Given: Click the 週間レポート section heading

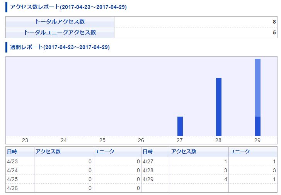Looking at the screenshot, I should tap(60, 47).
